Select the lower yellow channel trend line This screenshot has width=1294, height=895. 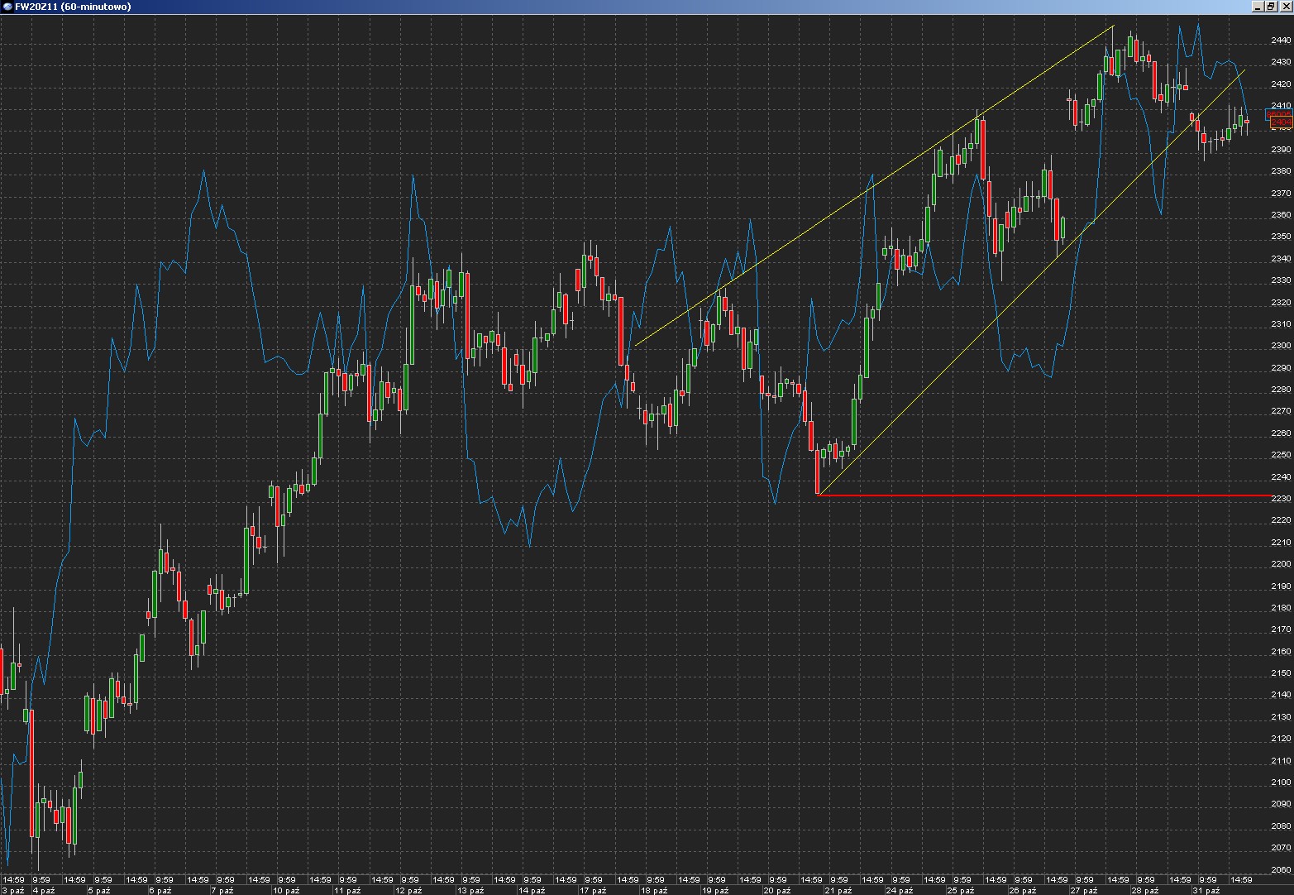1031,282
